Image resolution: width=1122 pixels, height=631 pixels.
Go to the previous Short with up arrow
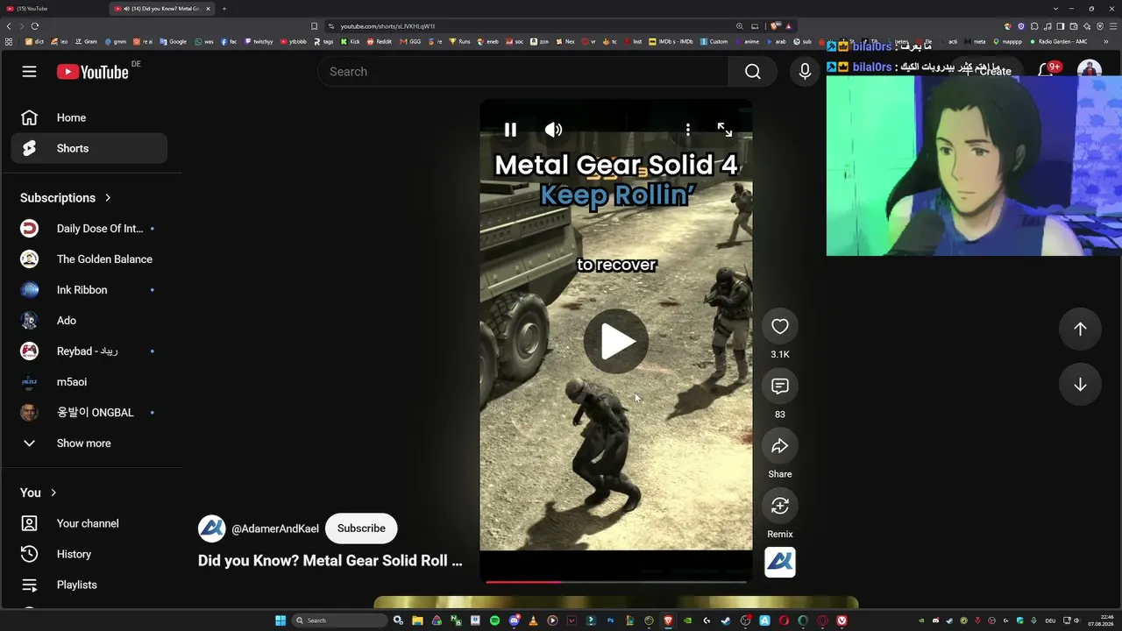tap(1080, 329)
